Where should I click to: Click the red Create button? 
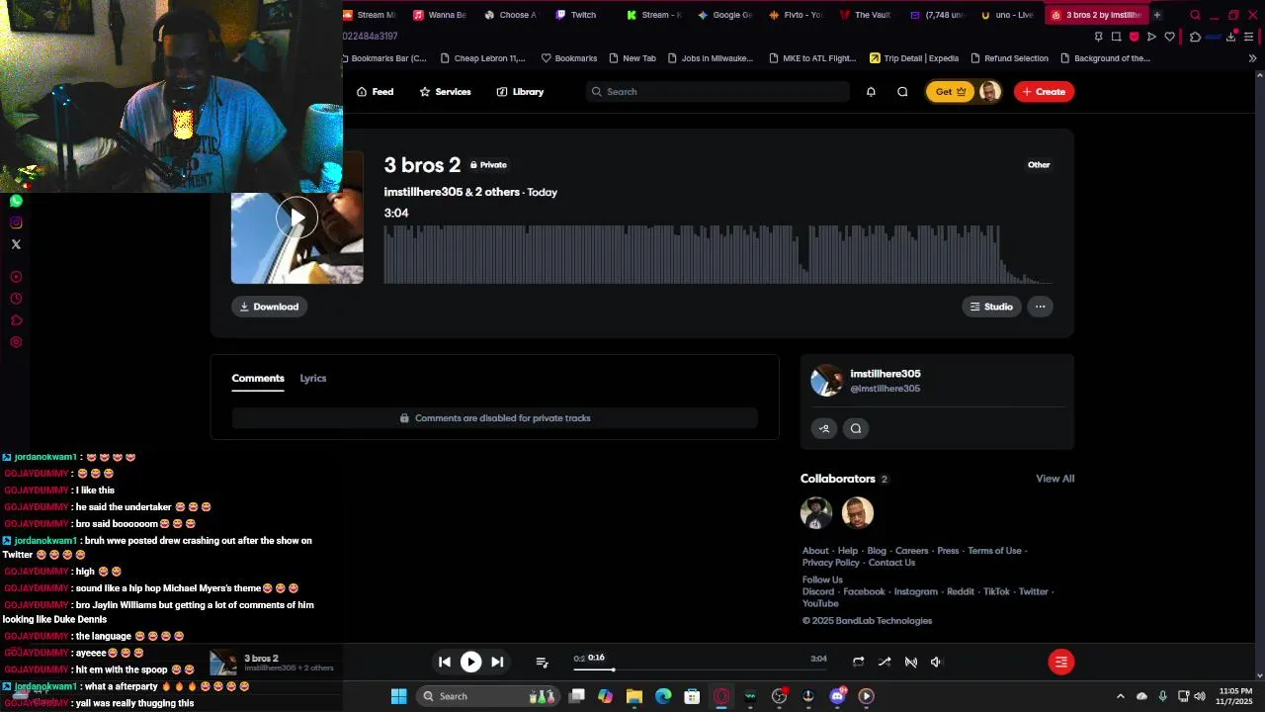tap(1044, 92)
